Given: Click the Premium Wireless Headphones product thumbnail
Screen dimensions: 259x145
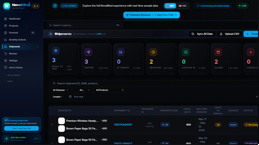Looking at the screenshot, I should tap(62, 121).
